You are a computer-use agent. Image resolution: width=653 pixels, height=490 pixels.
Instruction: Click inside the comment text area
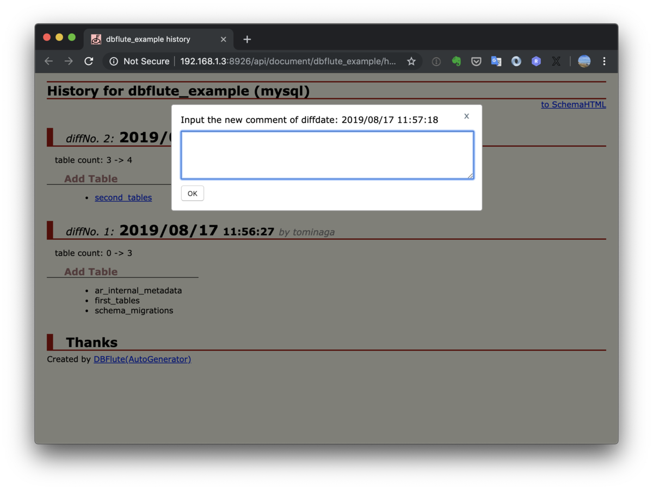pyautogui.click(x=327, y=154)
